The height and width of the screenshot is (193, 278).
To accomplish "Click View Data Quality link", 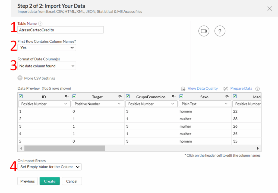I will [x=203, y=88].
